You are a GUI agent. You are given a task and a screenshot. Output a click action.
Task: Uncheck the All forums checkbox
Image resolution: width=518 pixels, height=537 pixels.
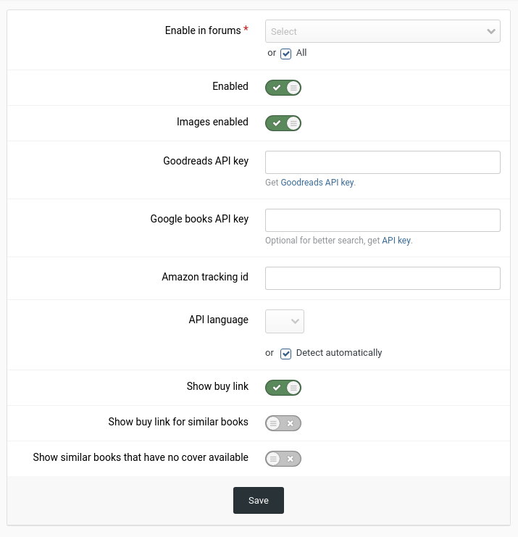[x=286, y=54]
